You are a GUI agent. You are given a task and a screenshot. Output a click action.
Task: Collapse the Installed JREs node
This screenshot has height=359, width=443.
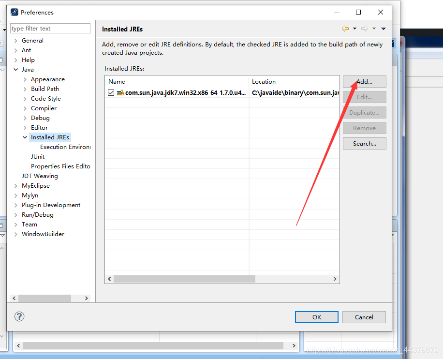(25, 137)
